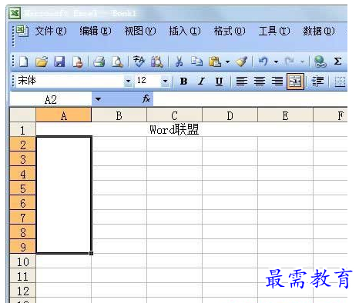Copy selection with the Copy icon
Screen dimensions: 359x303
196,62
